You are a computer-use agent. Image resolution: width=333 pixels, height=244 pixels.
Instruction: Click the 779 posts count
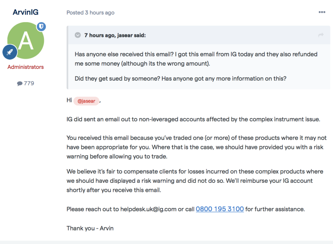[x=29, y=83]
